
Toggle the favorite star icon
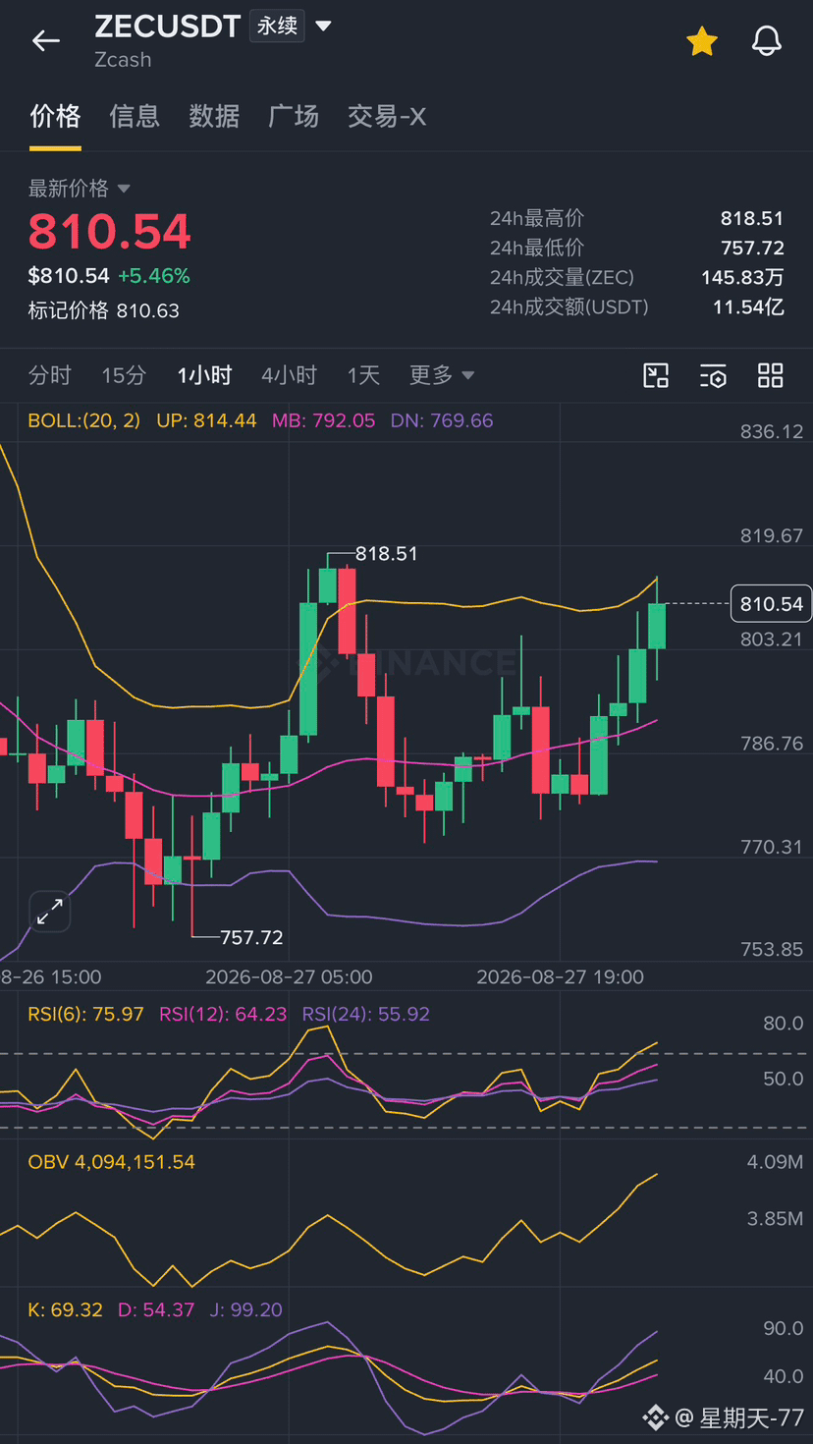pos(701,41)
